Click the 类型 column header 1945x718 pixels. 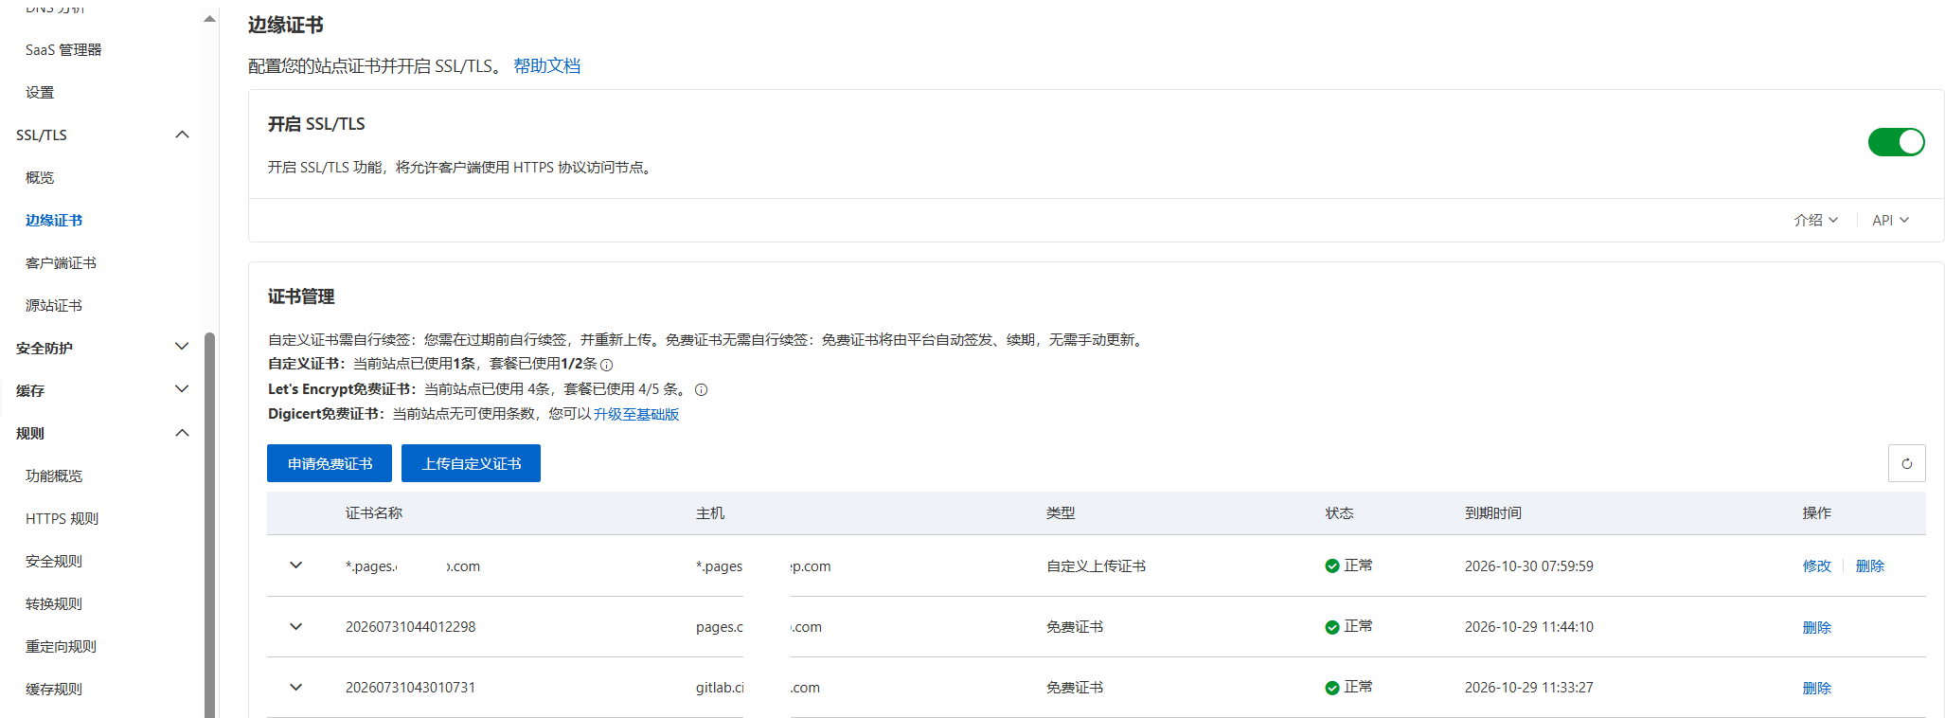(1061, 512)
